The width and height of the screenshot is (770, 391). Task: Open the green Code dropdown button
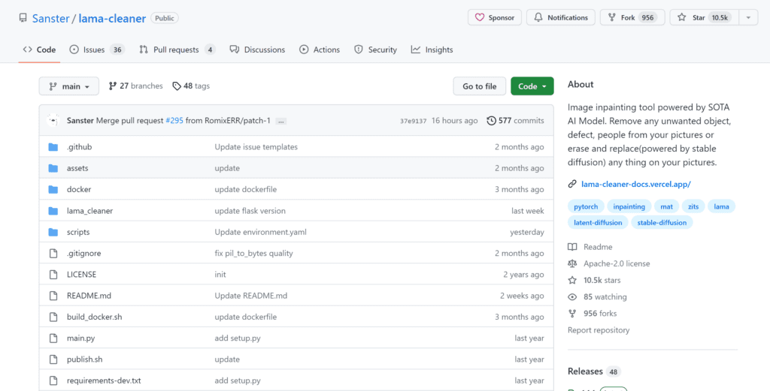click(x=532, y=86)
